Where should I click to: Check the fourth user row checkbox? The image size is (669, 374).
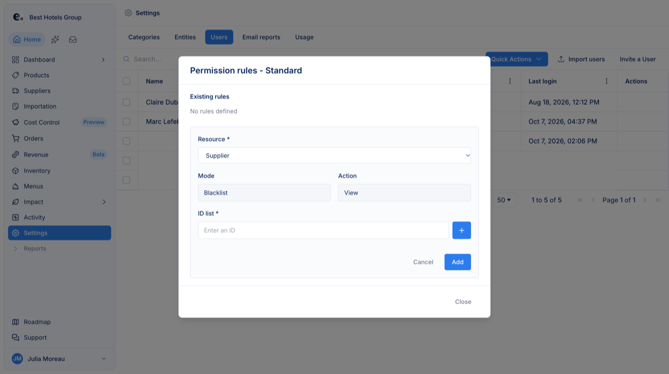pyautogui.click(x=127, y=161)
